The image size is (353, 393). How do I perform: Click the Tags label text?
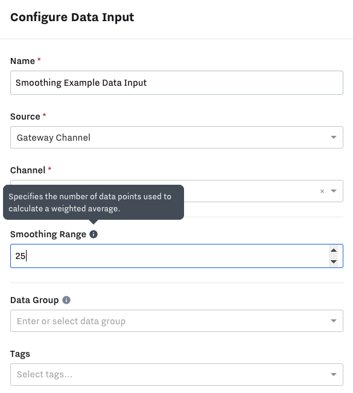(20, 354)
